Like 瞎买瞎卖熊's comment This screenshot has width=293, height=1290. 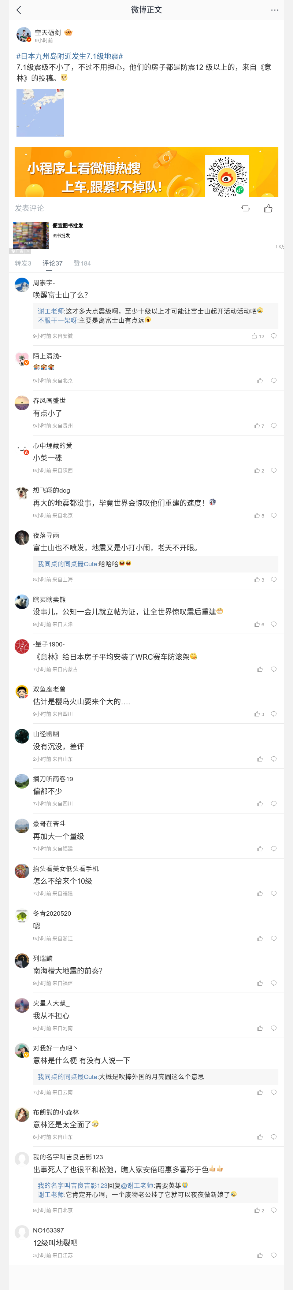pyautogui.click(x=257, y=624)
